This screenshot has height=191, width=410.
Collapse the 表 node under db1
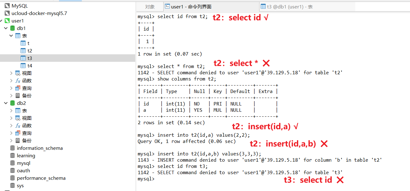click(x=11, y=36)
